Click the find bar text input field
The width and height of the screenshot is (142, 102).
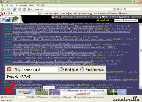(x=17, y=97)
